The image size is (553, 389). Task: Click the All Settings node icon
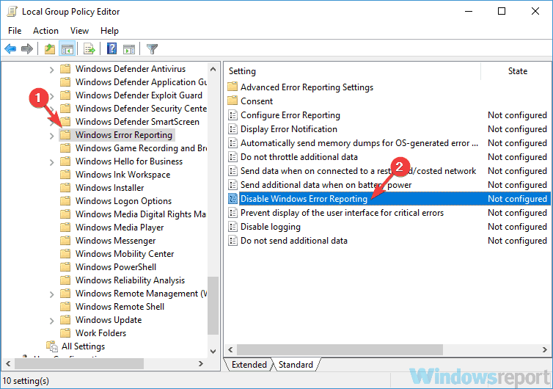(52, 346)
